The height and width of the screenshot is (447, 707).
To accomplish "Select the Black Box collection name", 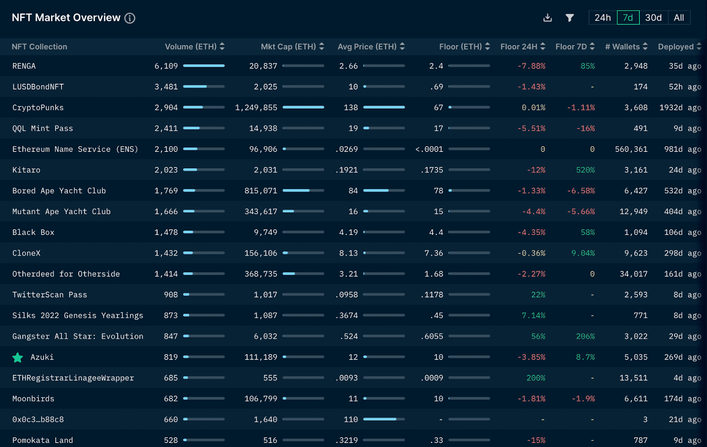I will [x=33, y=232].
